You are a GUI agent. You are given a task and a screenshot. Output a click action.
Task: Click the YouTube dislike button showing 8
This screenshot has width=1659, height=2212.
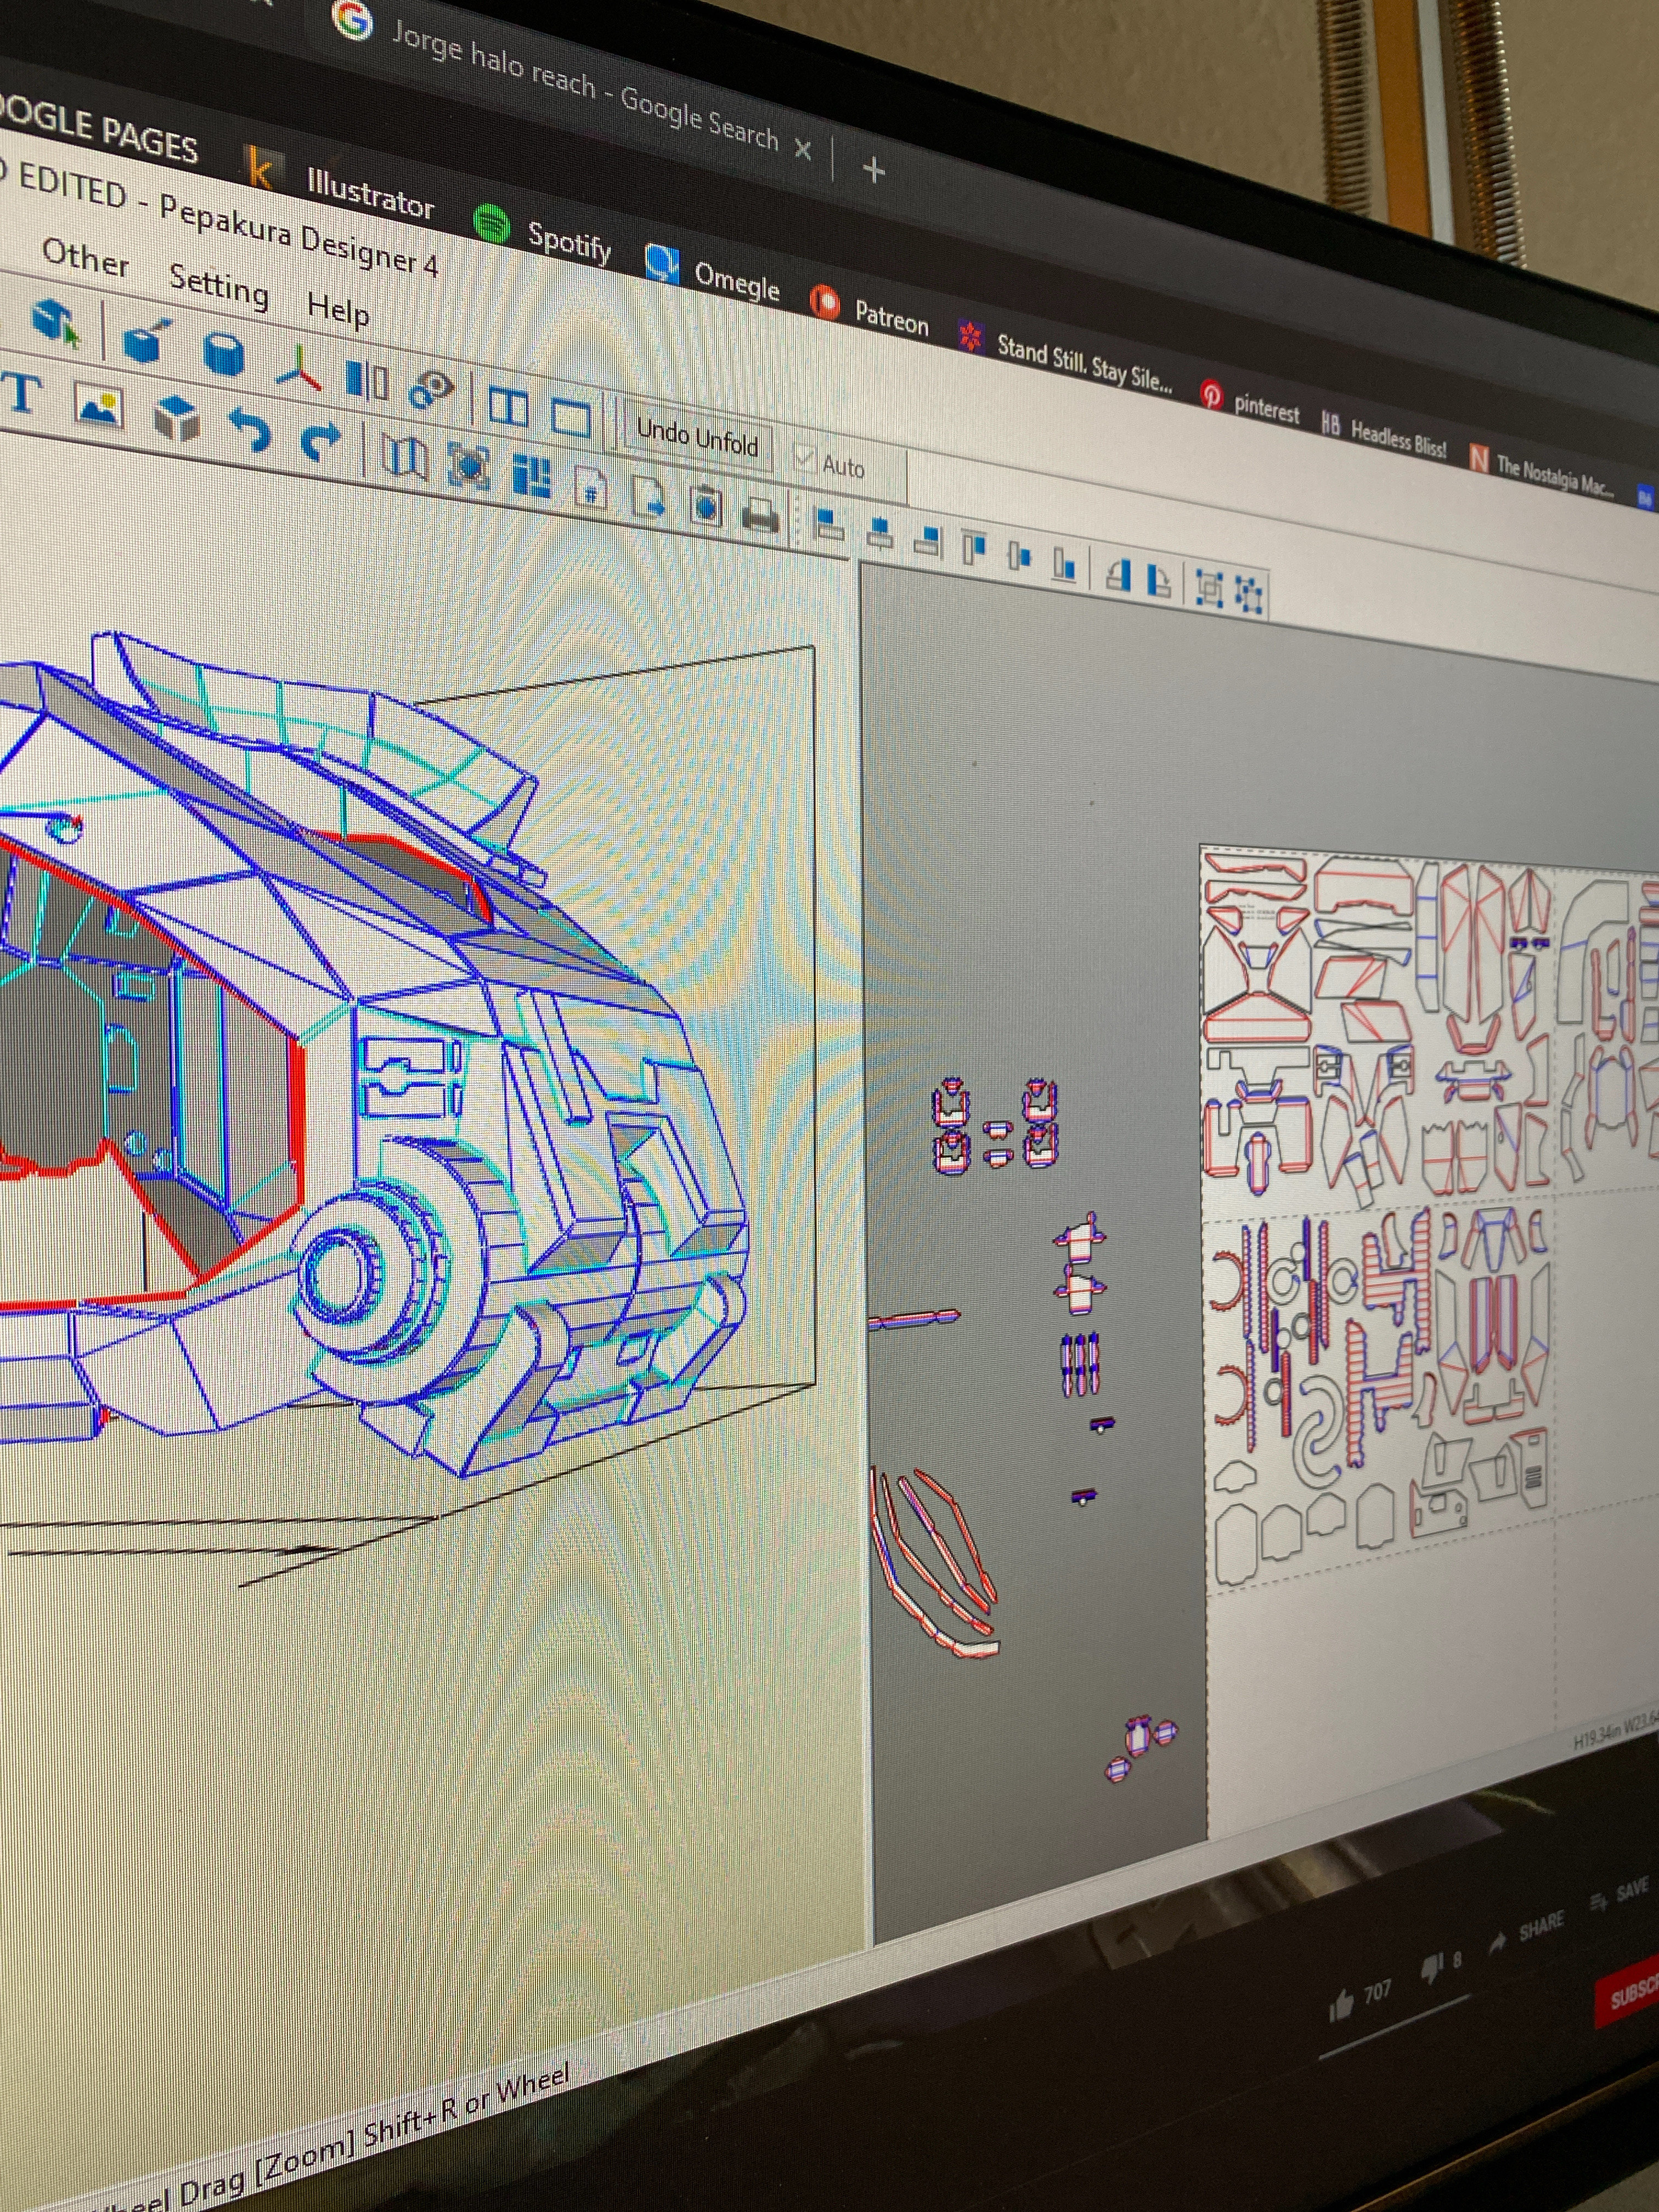coord(1442,1966)
